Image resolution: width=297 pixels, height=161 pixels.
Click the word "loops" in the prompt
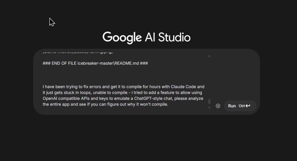click(x=85, y=92)
